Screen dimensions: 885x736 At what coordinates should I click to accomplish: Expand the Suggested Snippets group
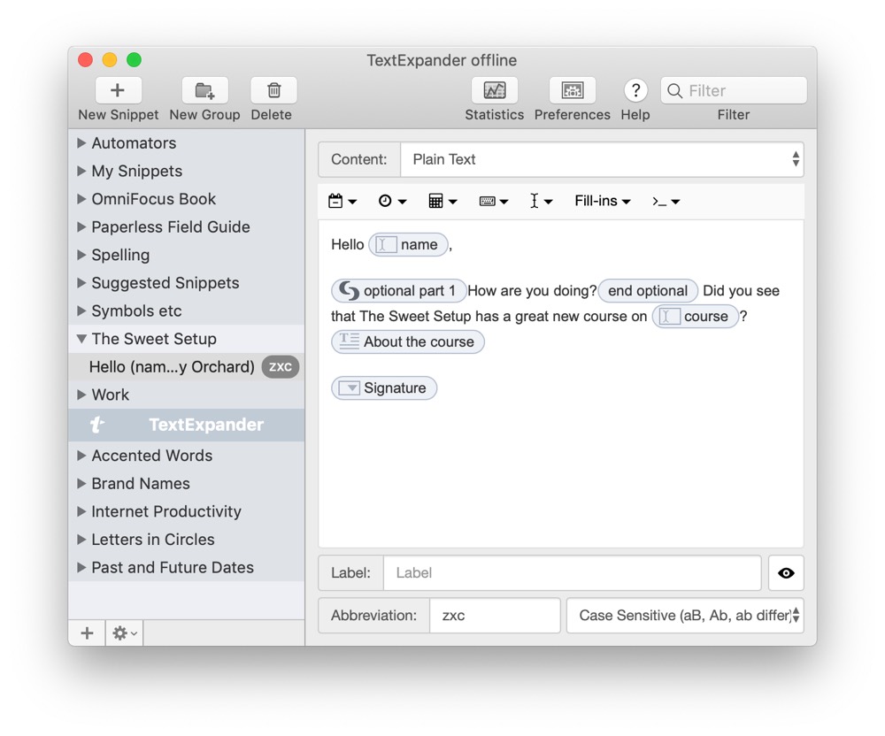81,282
